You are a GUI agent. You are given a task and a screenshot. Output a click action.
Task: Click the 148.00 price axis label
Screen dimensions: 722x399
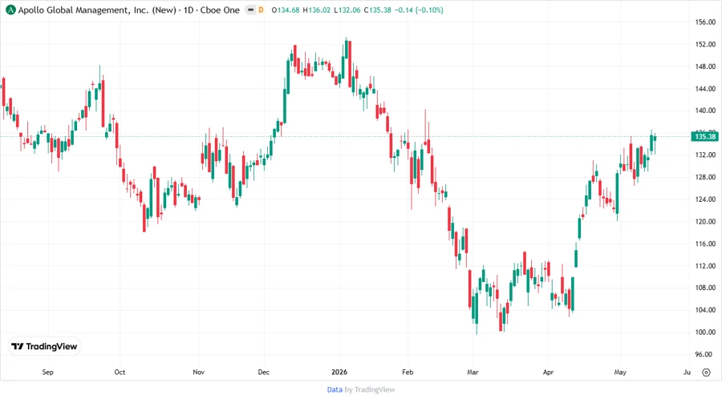tap(705, 66)
